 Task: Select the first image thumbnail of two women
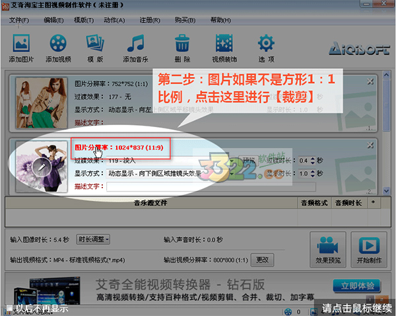click(42, 103)
